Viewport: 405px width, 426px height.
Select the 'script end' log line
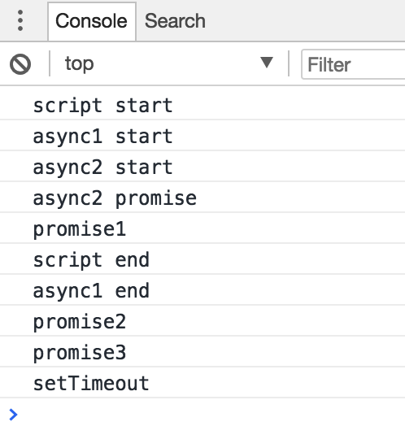202,259
